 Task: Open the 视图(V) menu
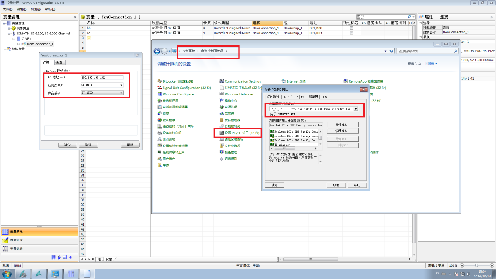click(36, 9)
